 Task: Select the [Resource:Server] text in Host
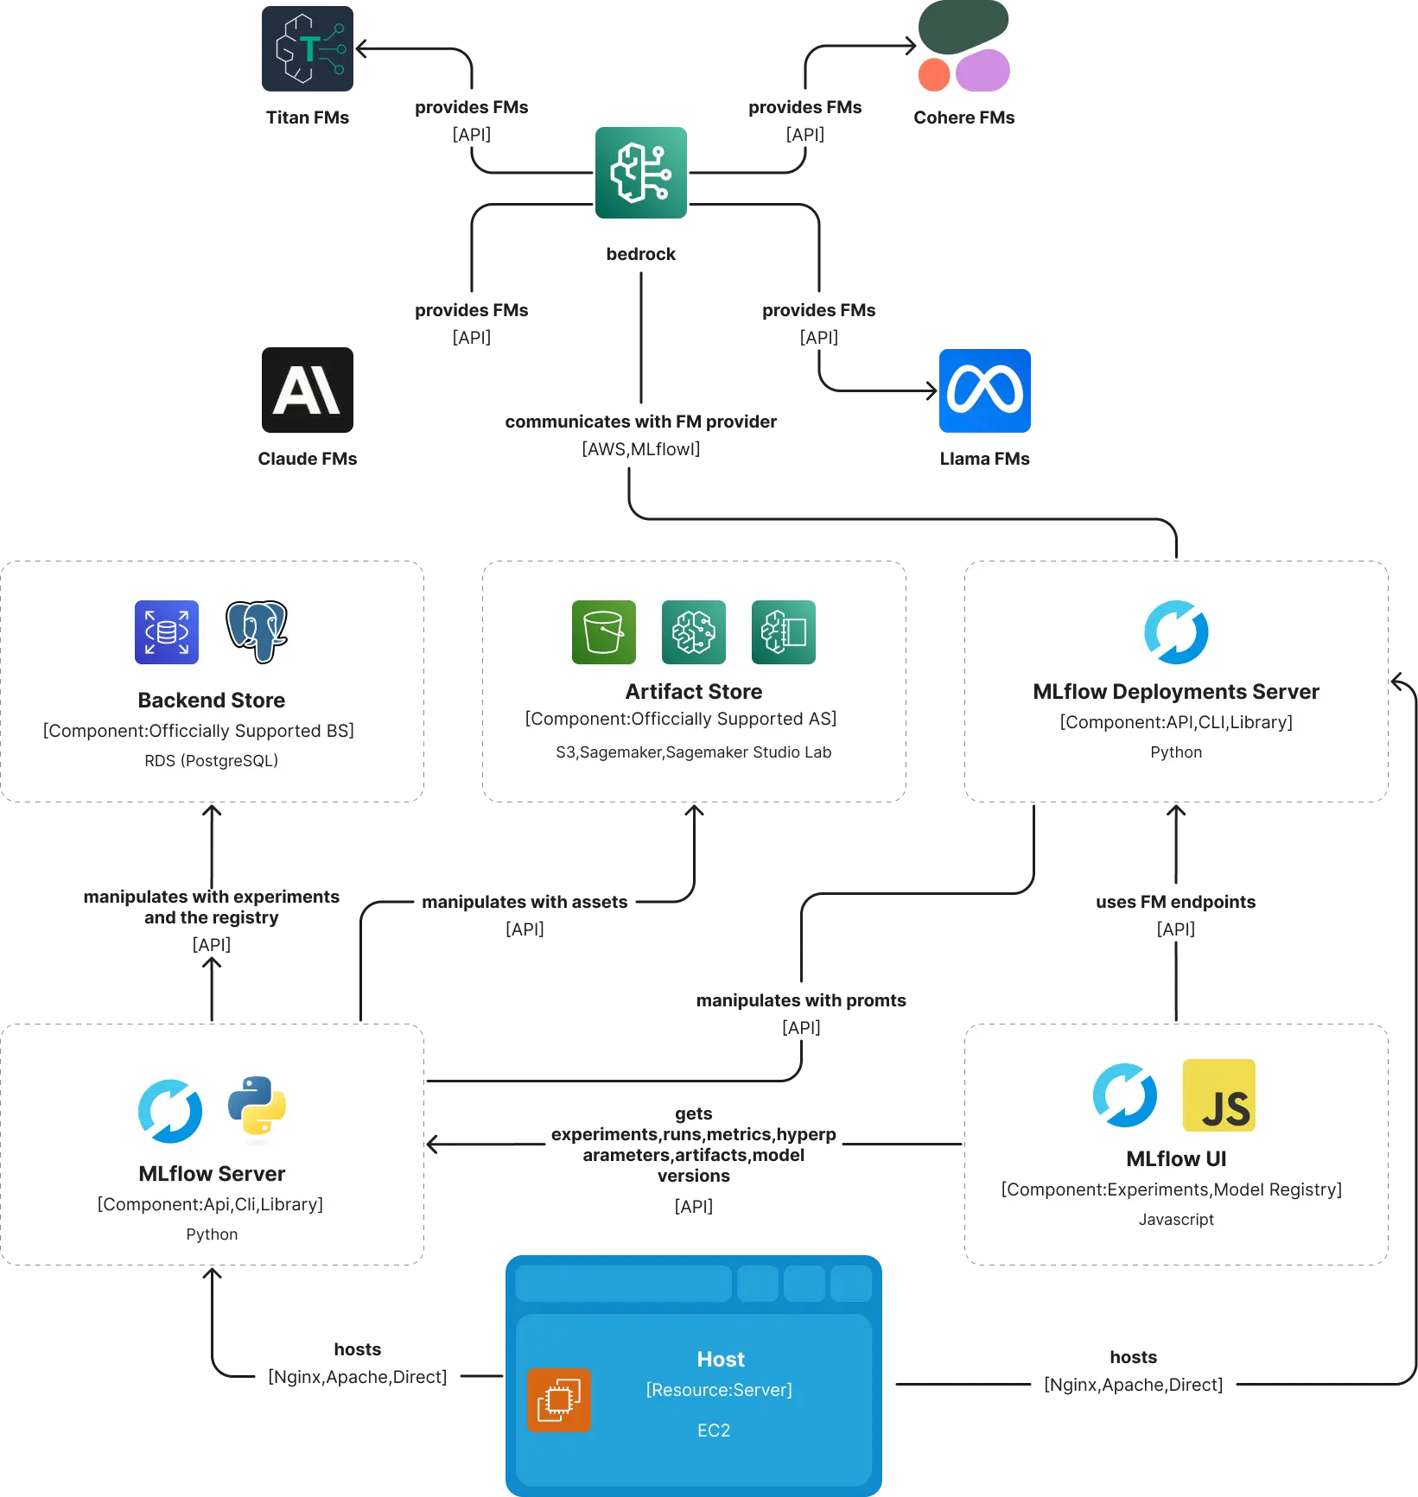[x=719, y=1390]
